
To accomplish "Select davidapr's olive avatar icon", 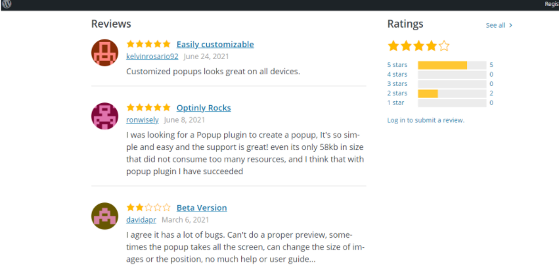I will (105, 216).
